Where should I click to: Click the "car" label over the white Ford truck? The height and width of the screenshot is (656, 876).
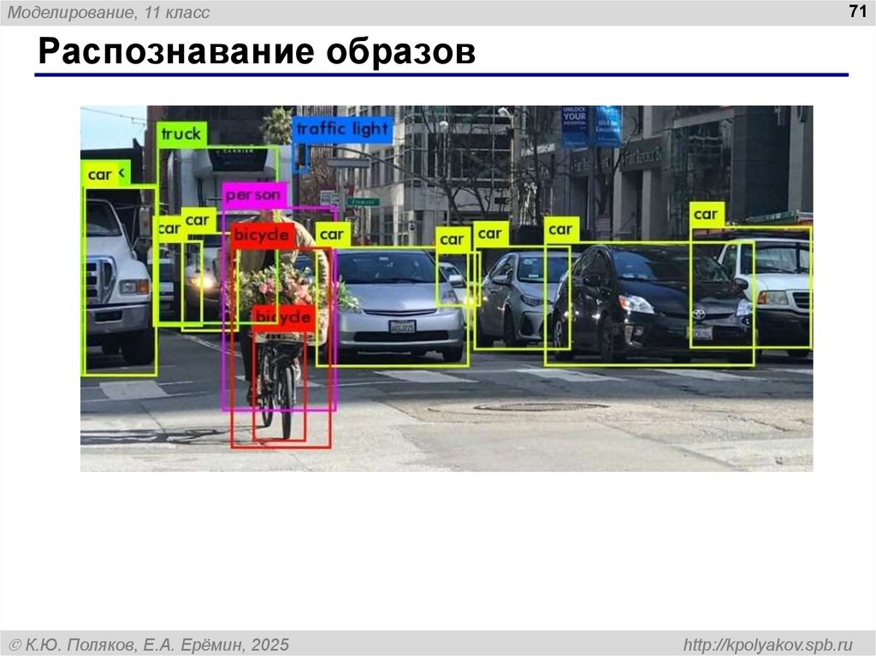click(x=101, y=174)
